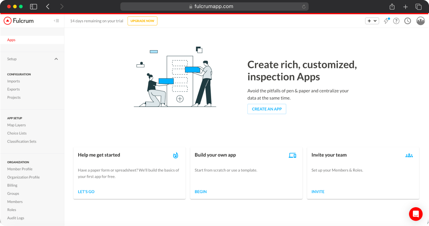Screen dimensions: 429x226
Task: Click the plus circle in the illustration
Action: tap(180, 99)
